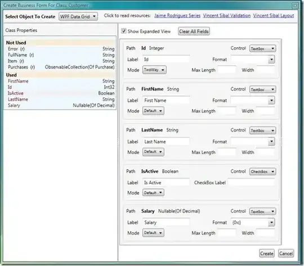Open the Format dropdown for Salary

253,222
